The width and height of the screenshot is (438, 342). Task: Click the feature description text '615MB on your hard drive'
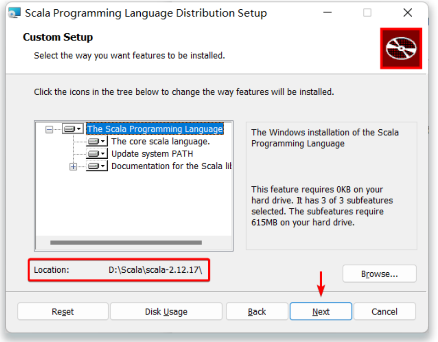click(303, 223)
